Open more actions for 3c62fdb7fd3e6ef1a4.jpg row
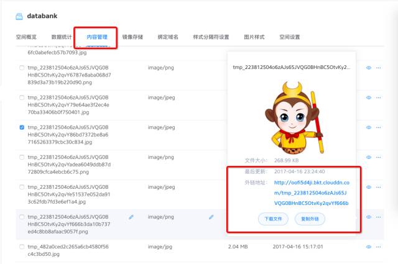 (x=379, y=187)
